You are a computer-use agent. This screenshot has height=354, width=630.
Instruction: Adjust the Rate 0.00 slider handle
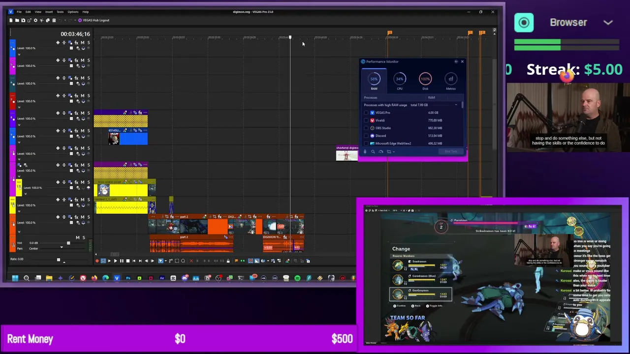coord(58,260)
